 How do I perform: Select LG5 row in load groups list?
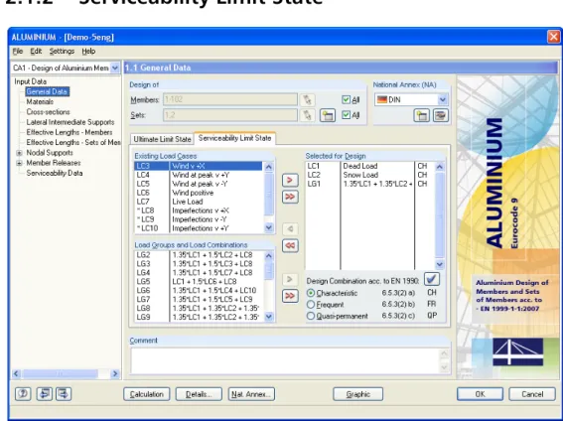tap(199, 282)
